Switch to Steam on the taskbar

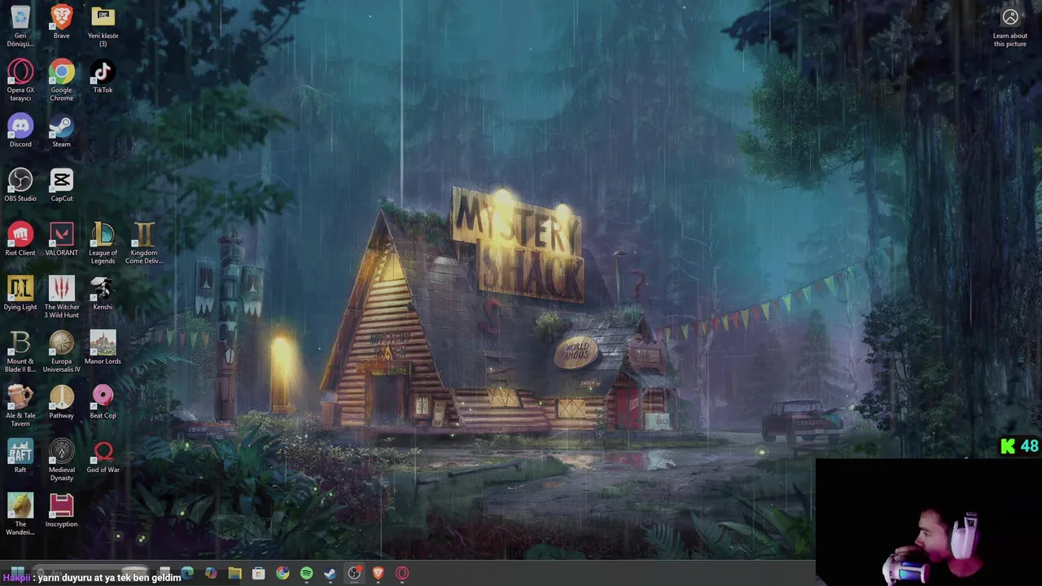(x=330, y=573)
